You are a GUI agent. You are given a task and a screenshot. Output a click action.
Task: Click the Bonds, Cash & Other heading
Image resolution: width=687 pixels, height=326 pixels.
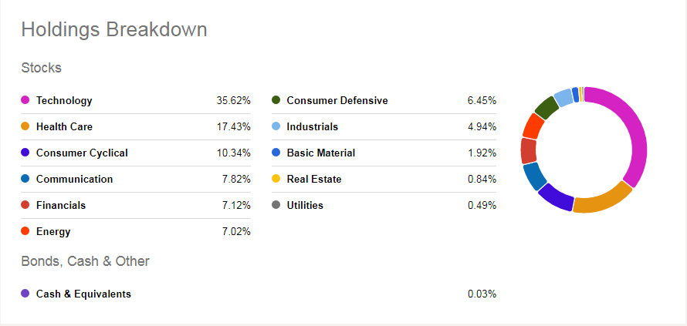tap(85, 260)
